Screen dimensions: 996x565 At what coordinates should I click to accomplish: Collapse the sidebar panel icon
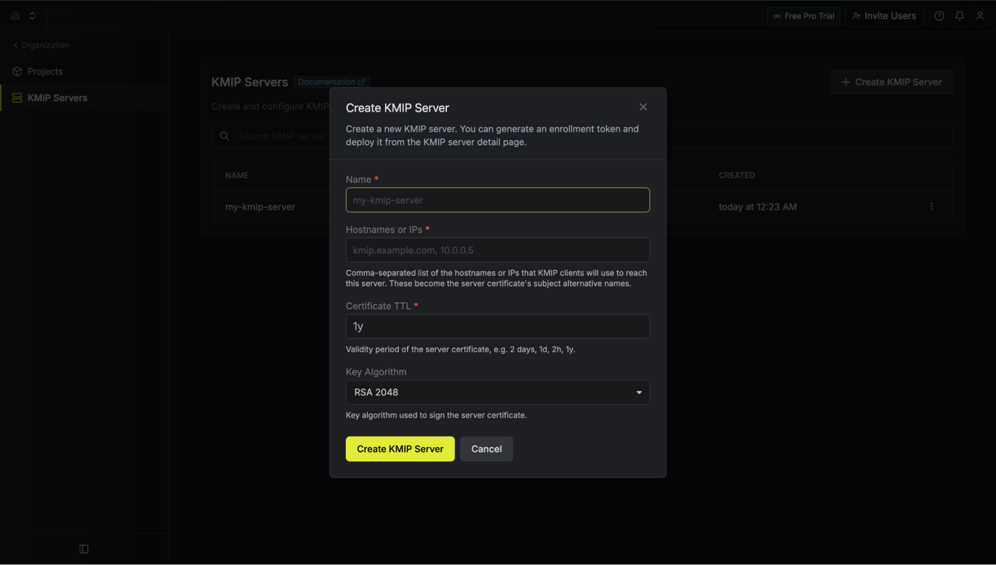coord(84,549)
